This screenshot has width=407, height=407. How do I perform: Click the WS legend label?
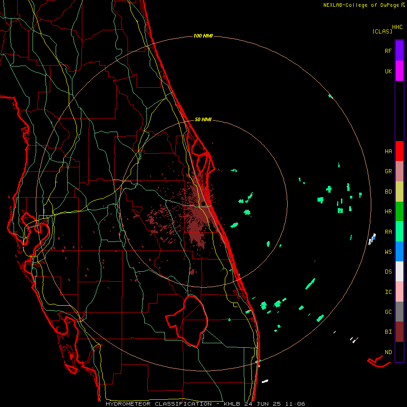(x=388, y=252)
